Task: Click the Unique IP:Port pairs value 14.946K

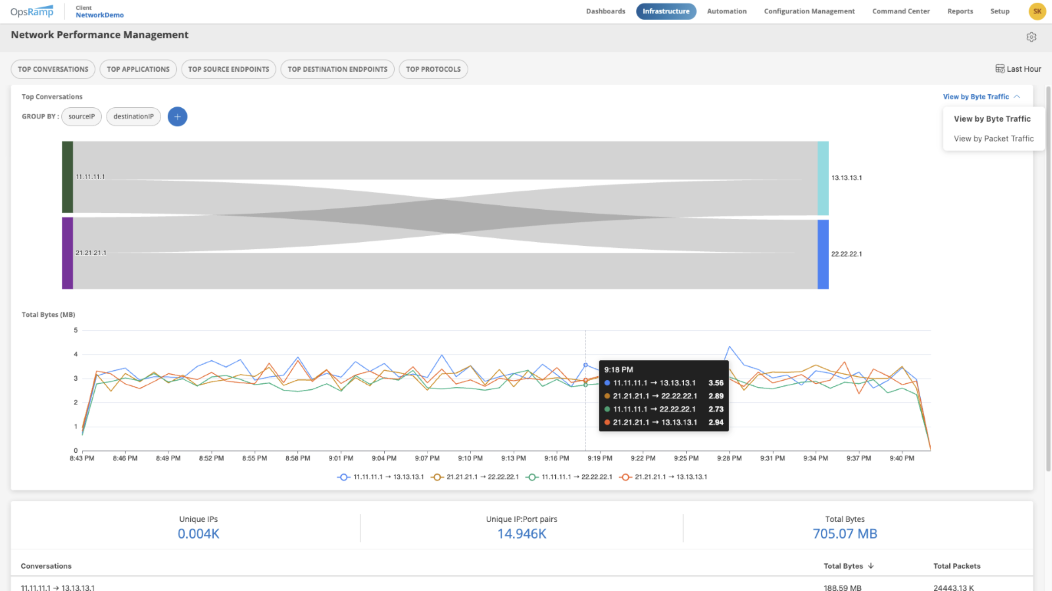Action: pos(522,533)
